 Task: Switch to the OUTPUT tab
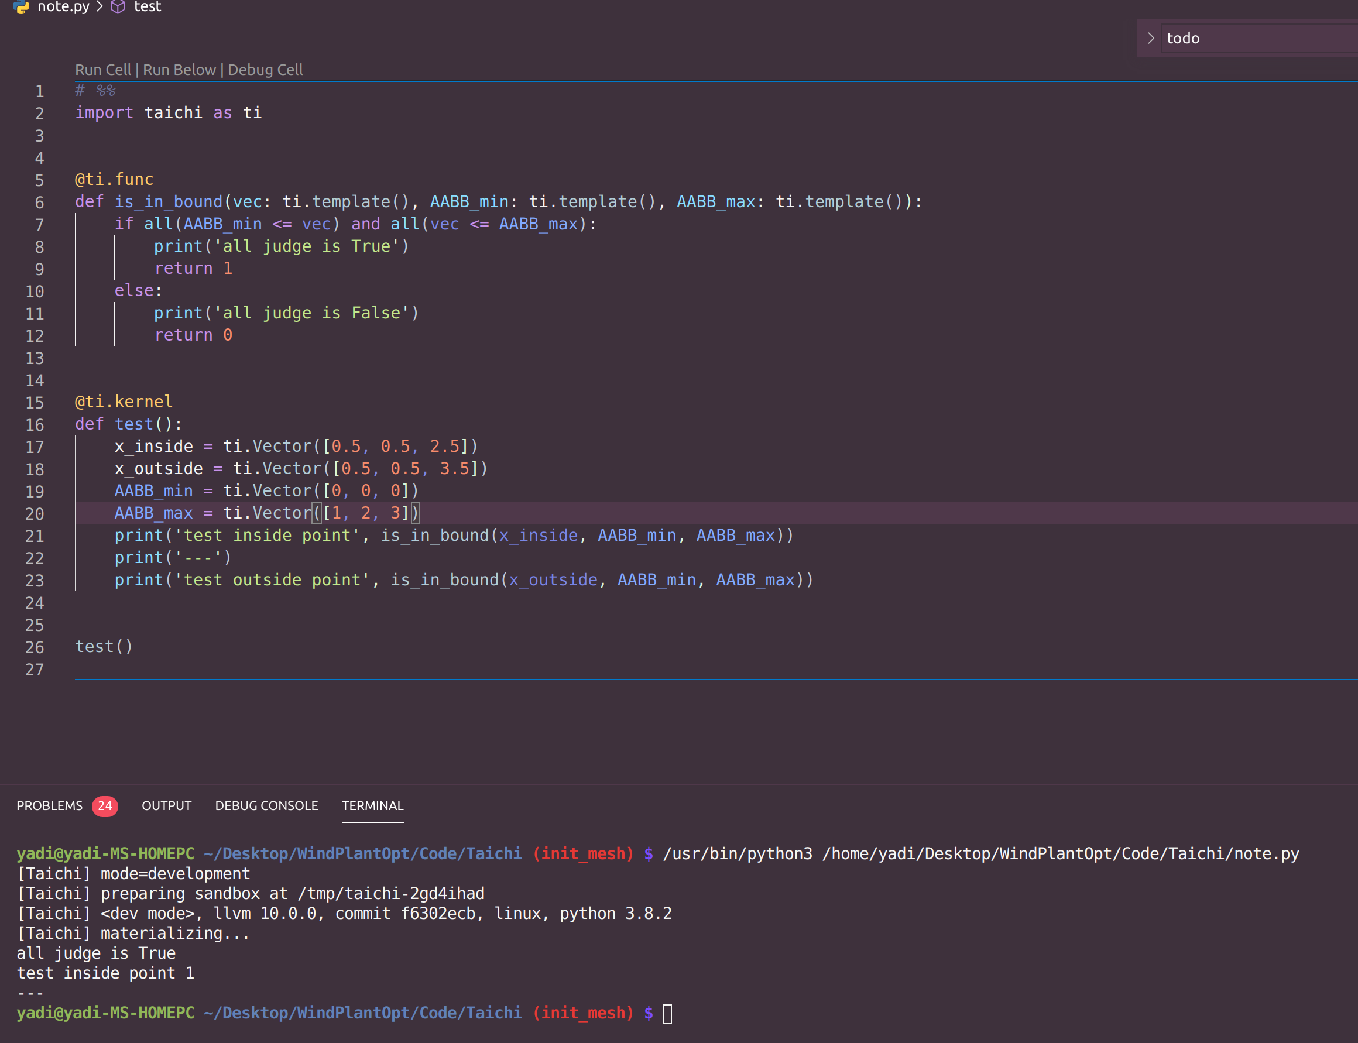pos(166,806)
